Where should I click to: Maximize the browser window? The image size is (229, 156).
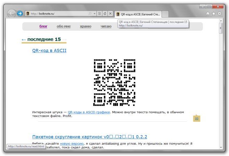pos(209,7)
